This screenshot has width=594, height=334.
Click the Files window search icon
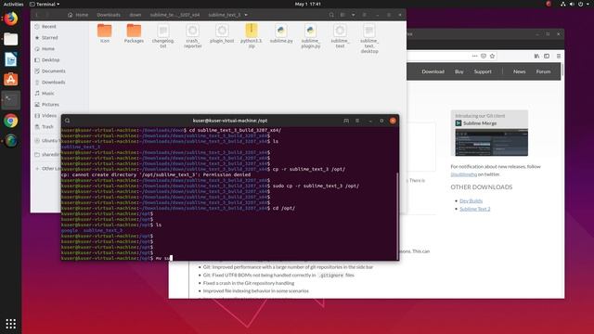pyautogui.click(x=331, y=15)
